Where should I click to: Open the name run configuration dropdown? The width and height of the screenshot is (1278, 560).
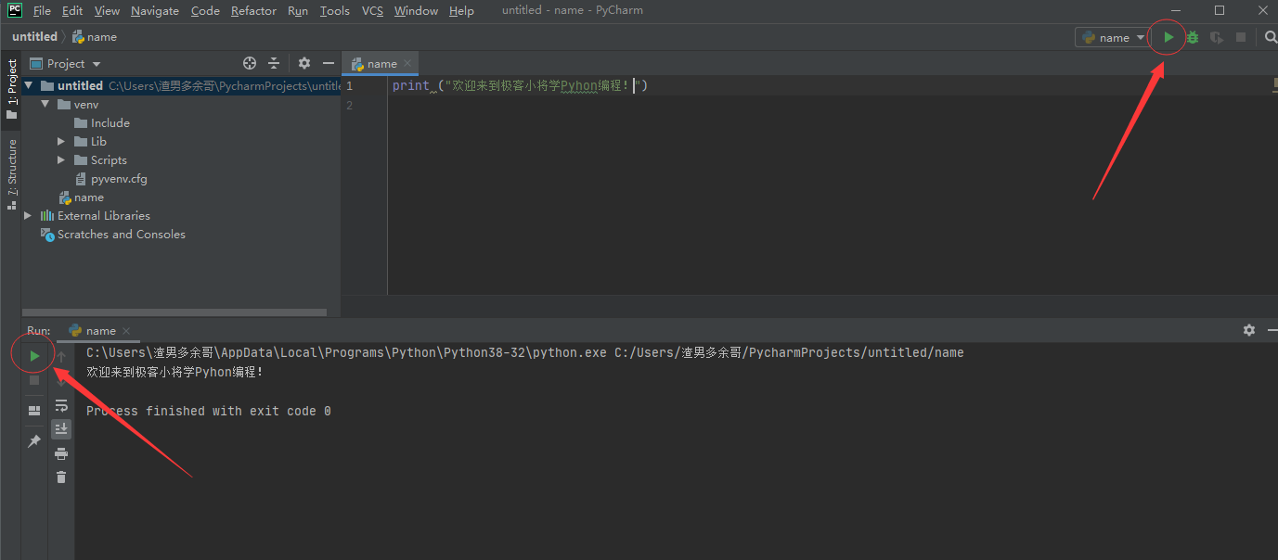pyautogui.click(x=1113, y=38)
